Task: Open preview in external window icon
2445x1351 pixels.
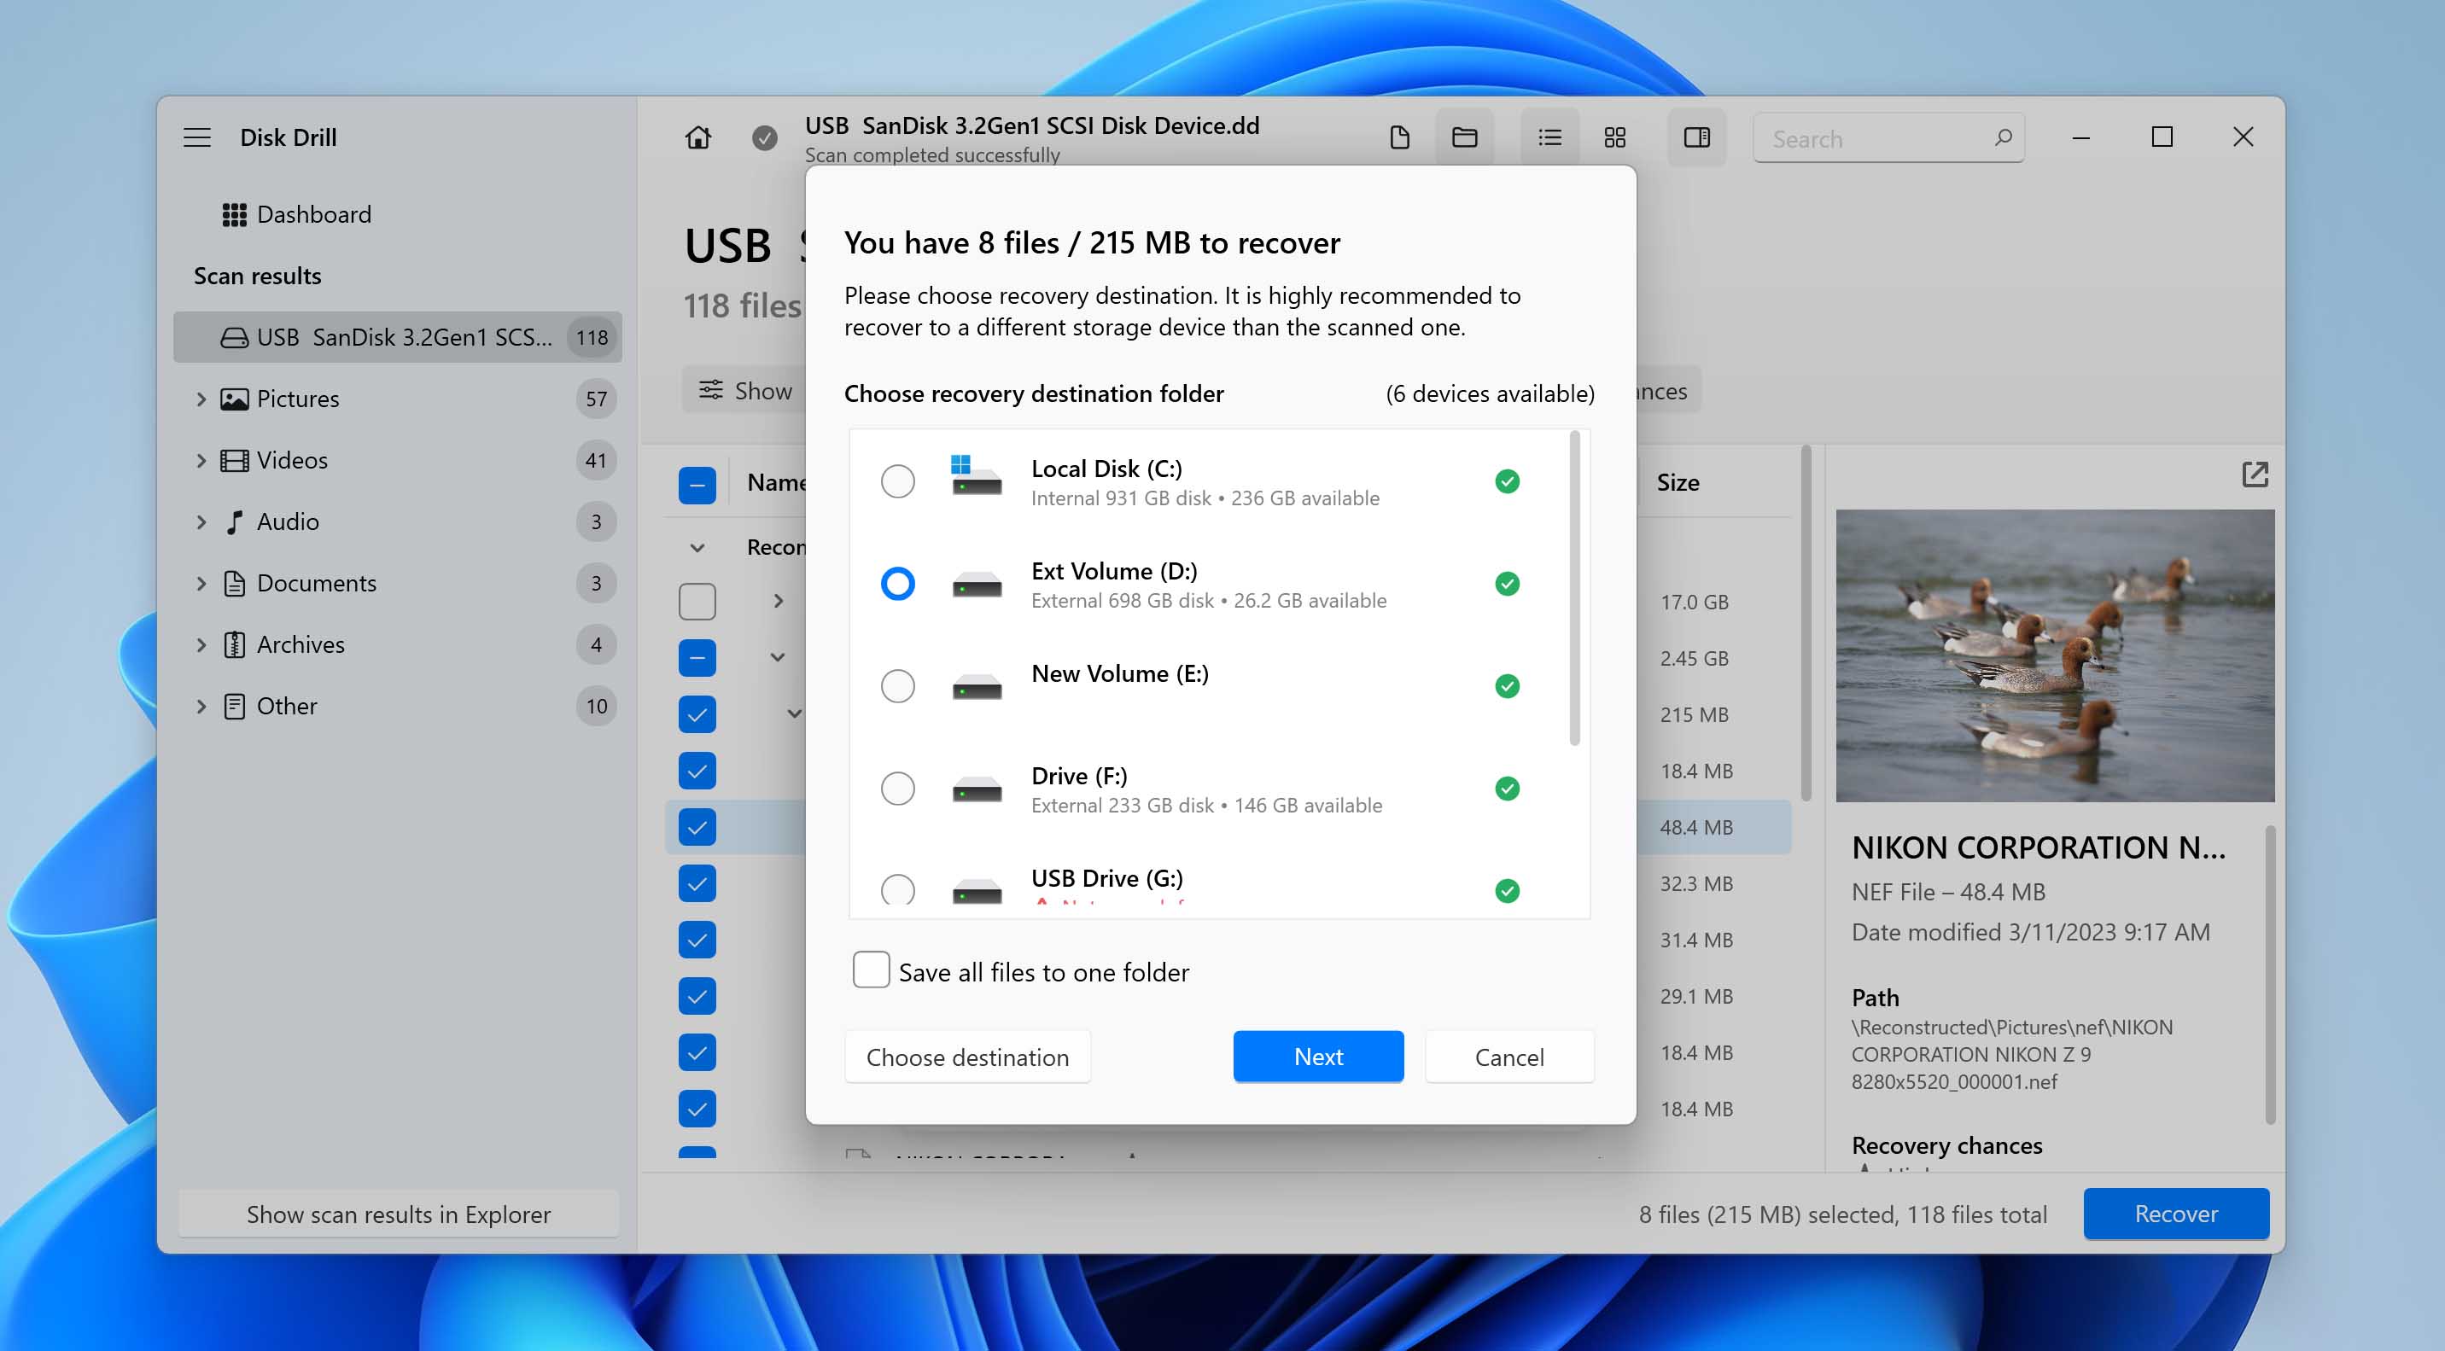Action: [2255, 475]
